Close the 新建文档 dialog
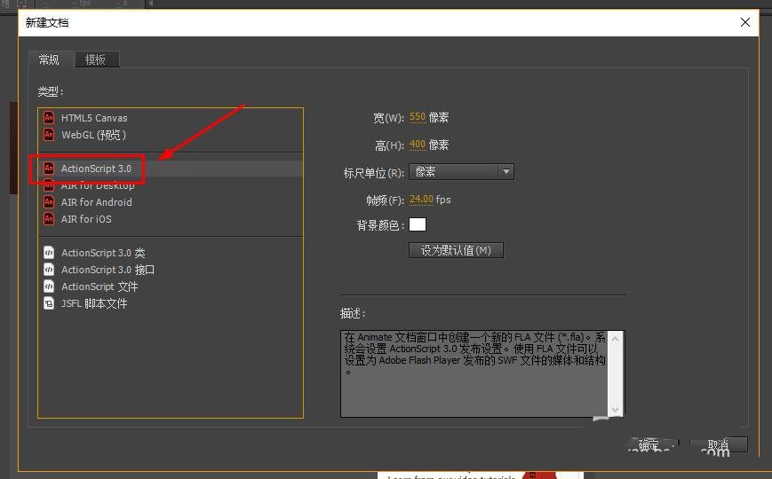 click(745, 22)
